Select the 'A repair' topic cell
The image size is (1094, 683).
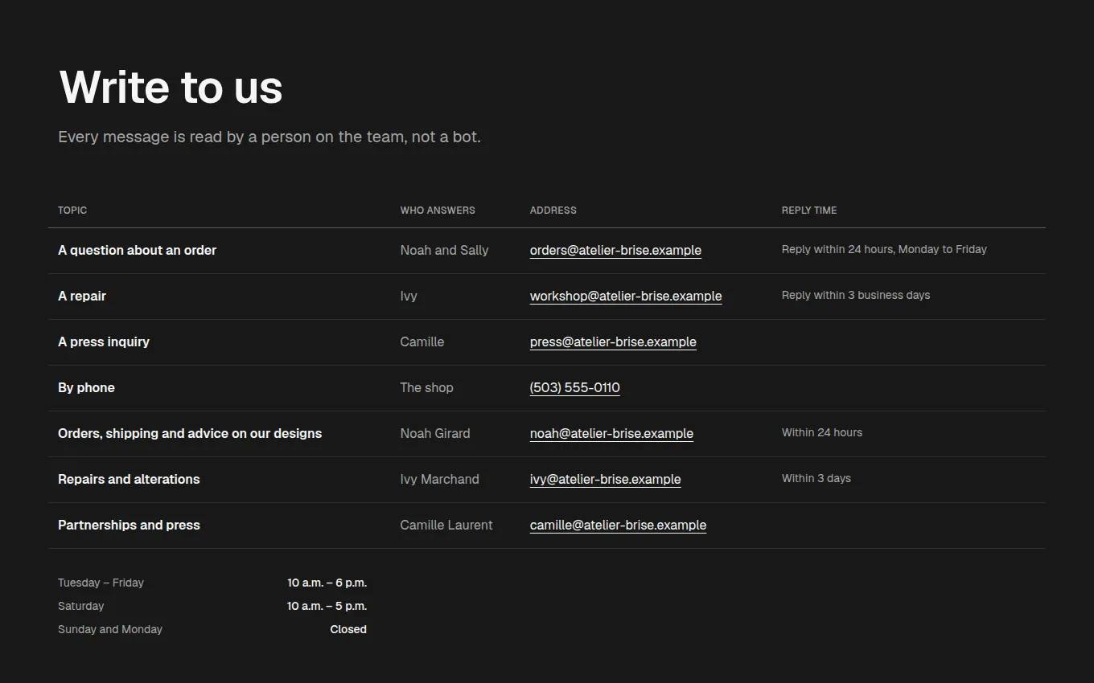(82, 297)
